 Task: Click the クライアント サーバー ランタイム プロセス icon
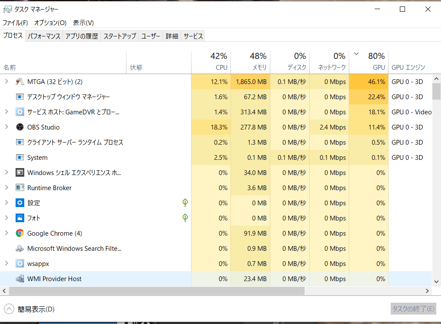click(x=19, y=143)
